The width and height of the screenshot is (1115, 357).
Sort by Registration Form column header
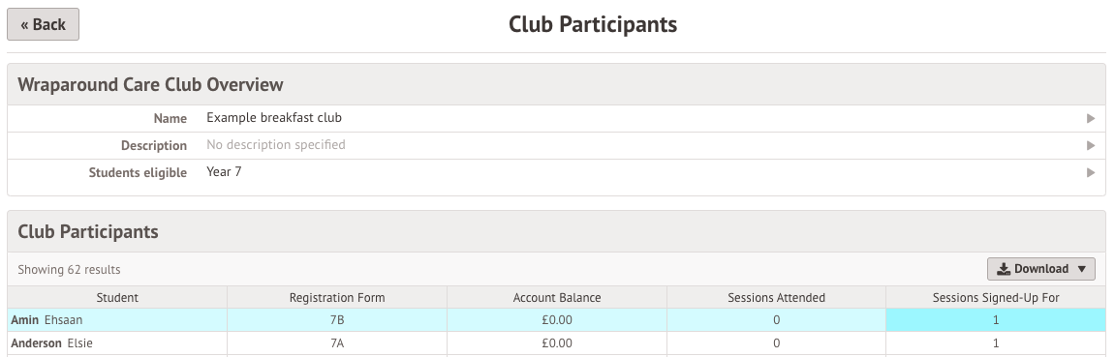click(x=337, y=297)
